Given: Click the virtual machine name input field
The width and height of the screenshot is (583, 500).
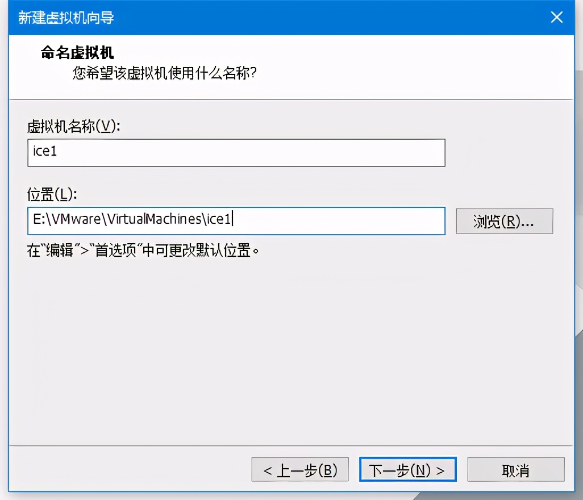Looking at the screenshot, I should click(236, 152).
